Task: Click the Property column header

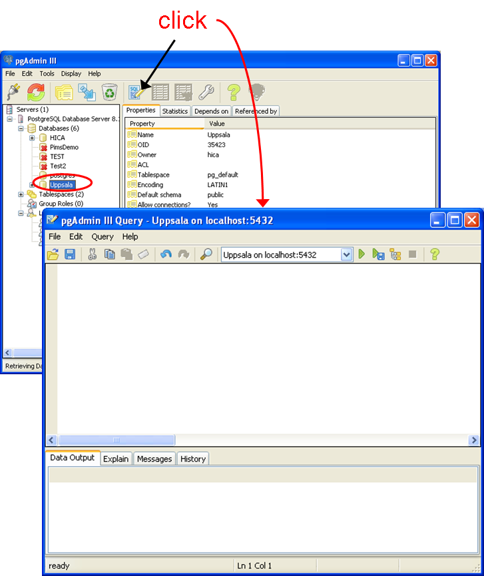Action: point(165,124)
